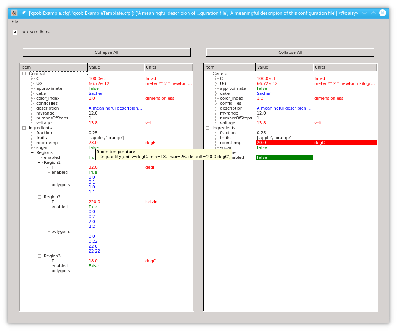This screenshot has width=397, height=331.
Task: Click the minimize chevron in title bar
Action: tap(364, 13)
